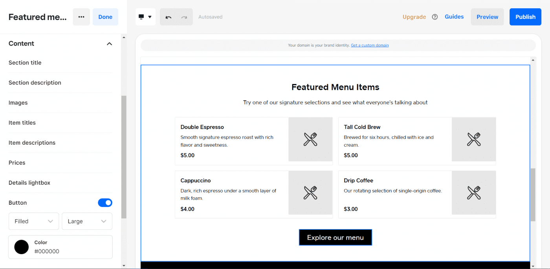550x269 pixels.
Task: Open Item titles settings
Action: pos(60,123)
